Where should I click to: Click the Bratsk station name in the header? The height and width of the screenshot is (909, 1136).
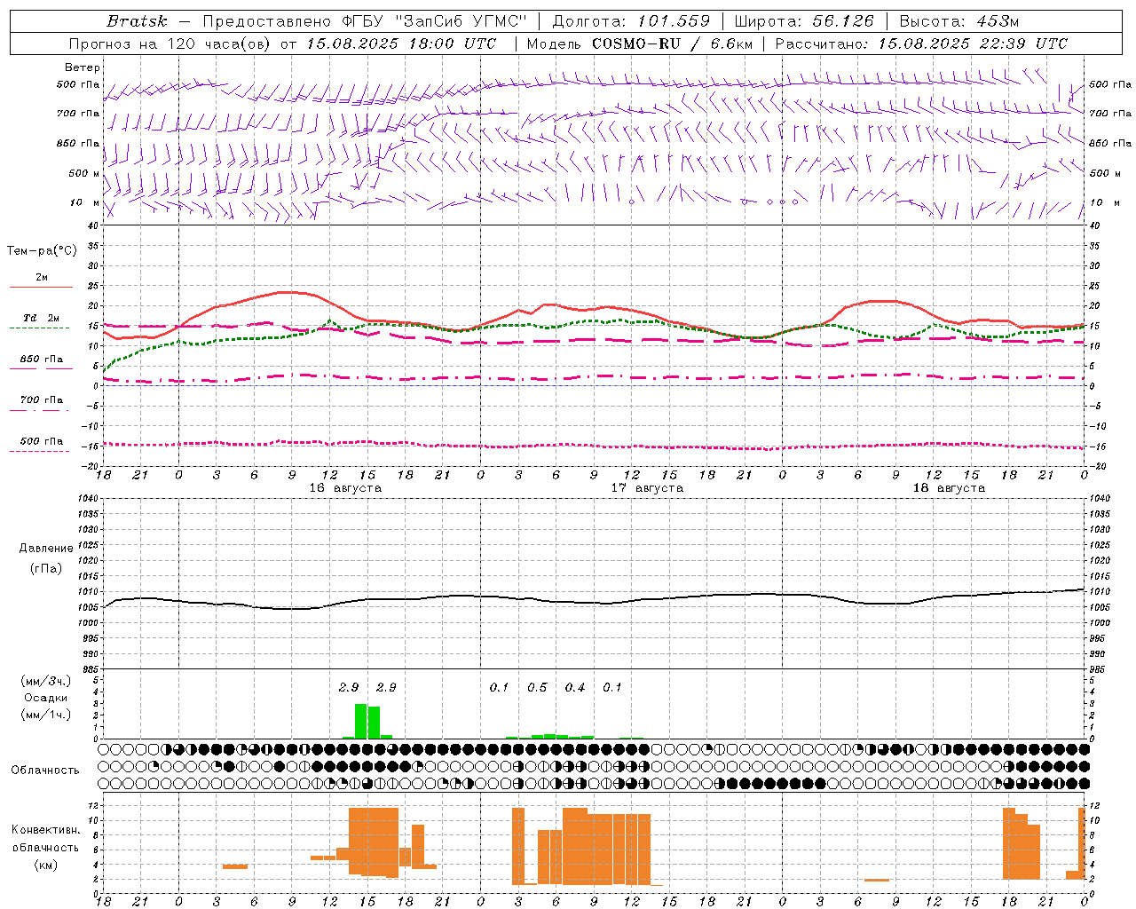click(x=137, y=21)
